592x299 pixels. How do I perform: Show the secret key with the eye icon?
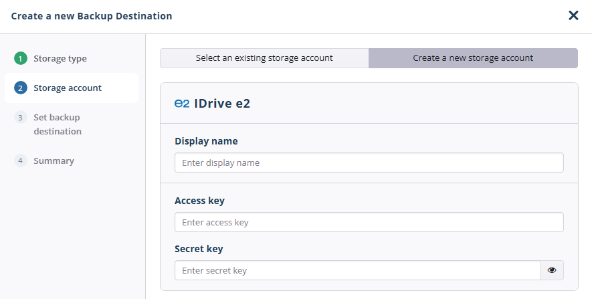552,270
